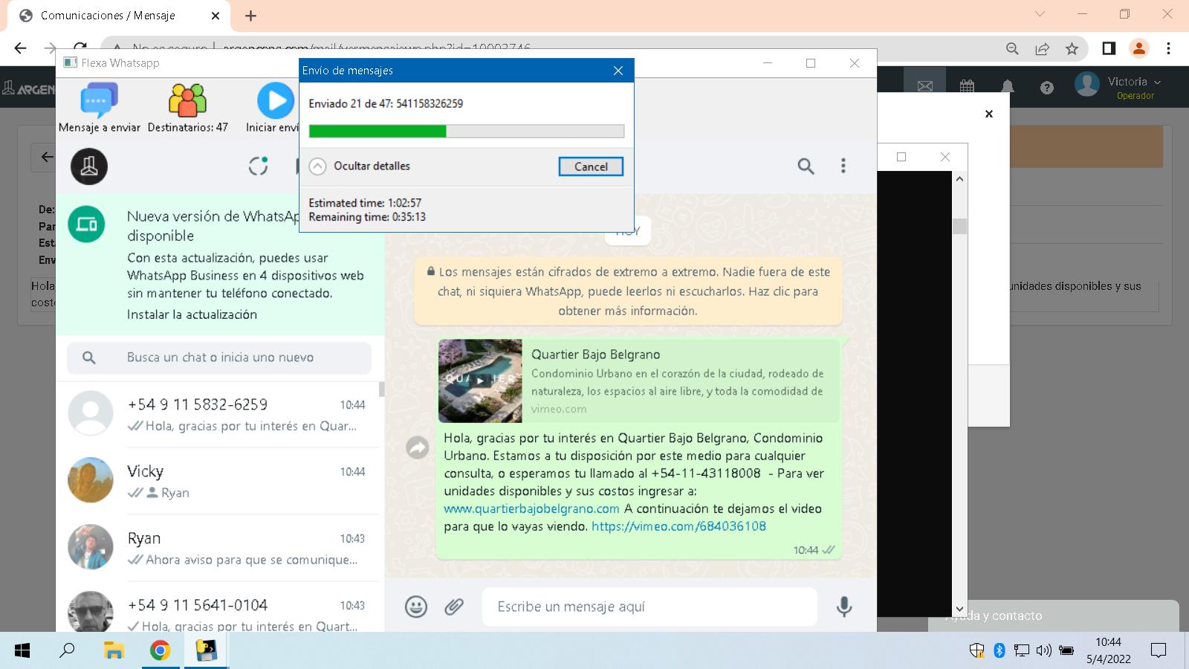The width and height of the screenshot is (1189, 669).
Task: Go back in Chrome browser
Action: tap(20, 48)
